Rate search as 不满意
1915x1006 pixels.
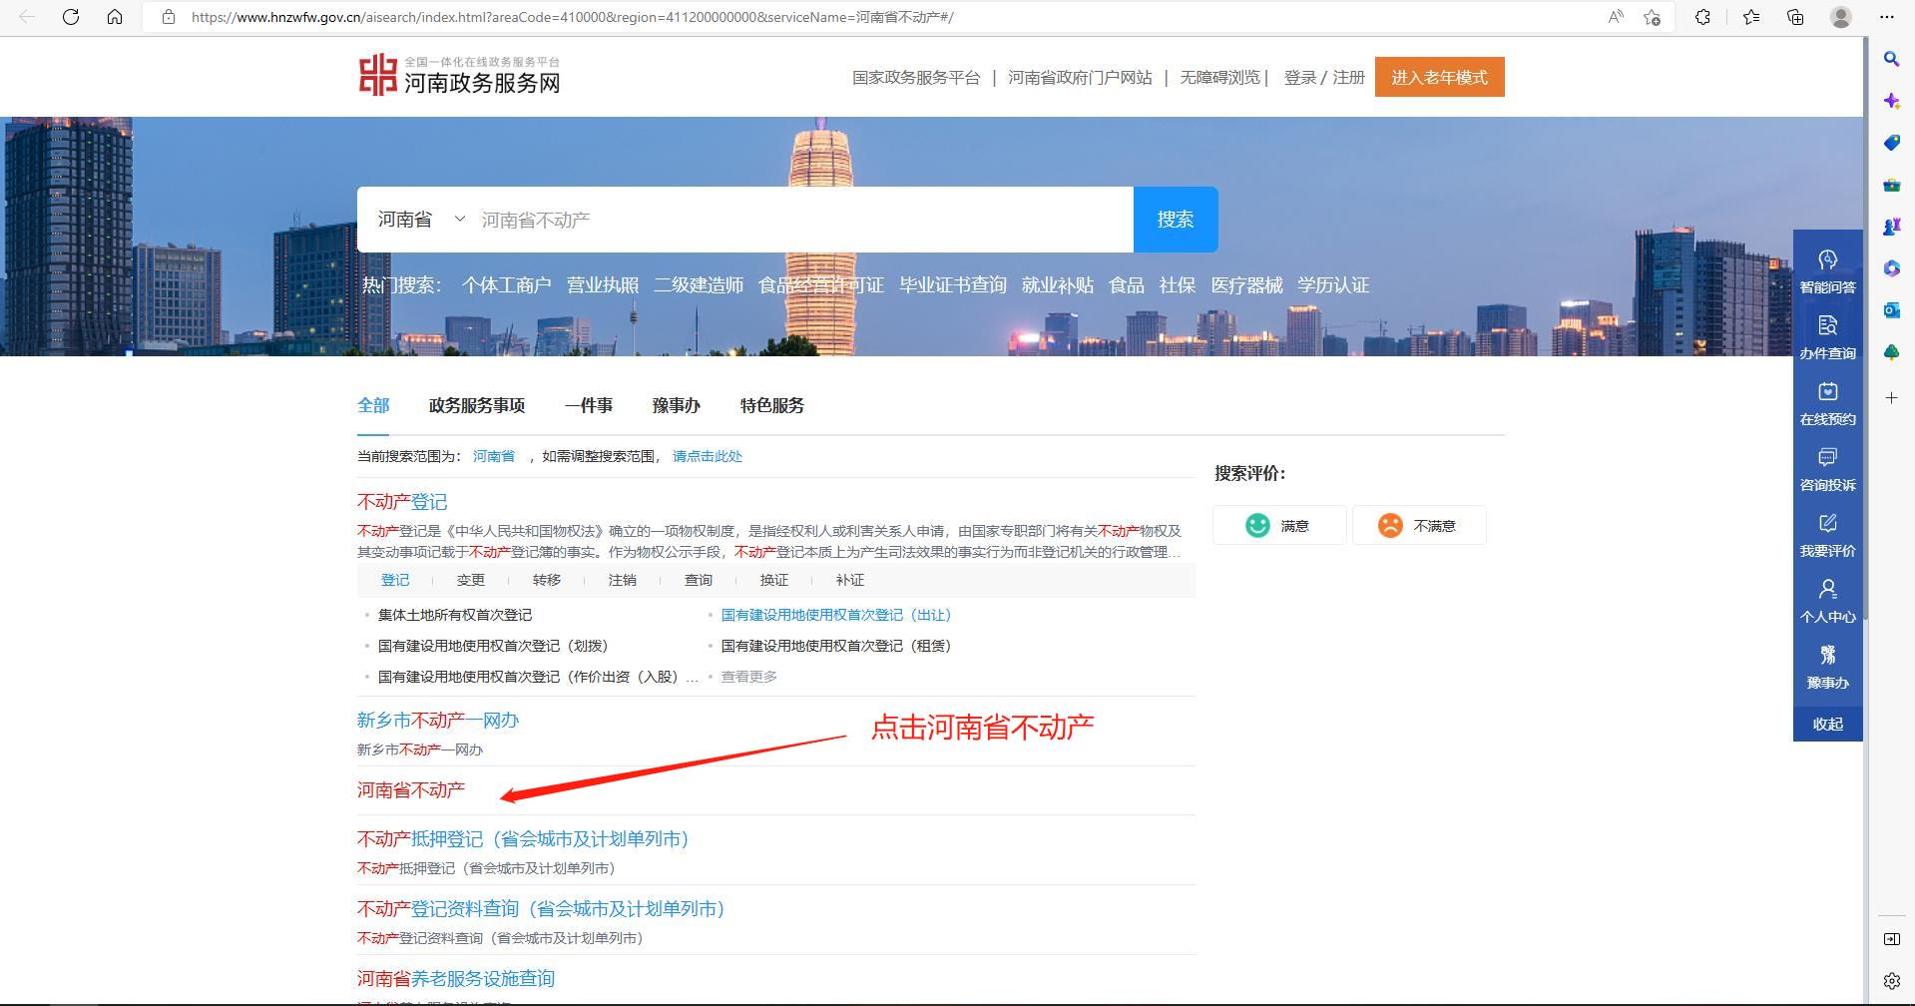point(1419,525)
